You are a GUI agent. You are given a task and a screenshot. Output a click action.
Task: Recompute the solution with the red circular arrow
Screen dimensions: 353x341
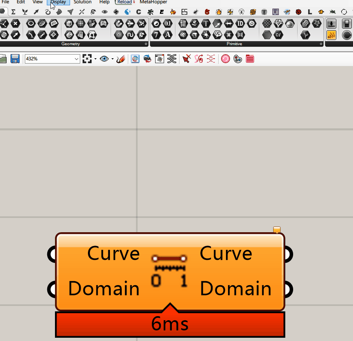(225, 59)
